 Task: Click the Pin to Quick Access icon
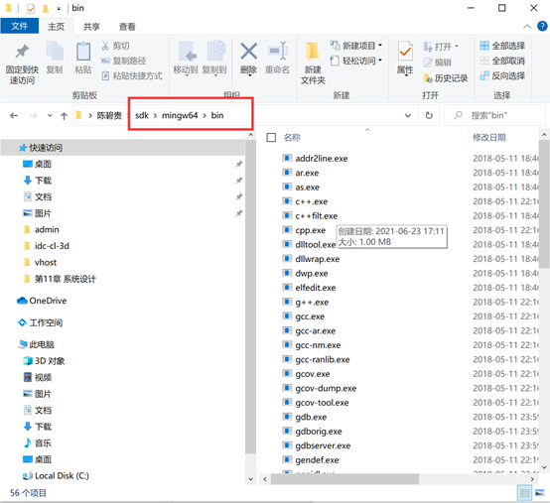click(22, 52)
